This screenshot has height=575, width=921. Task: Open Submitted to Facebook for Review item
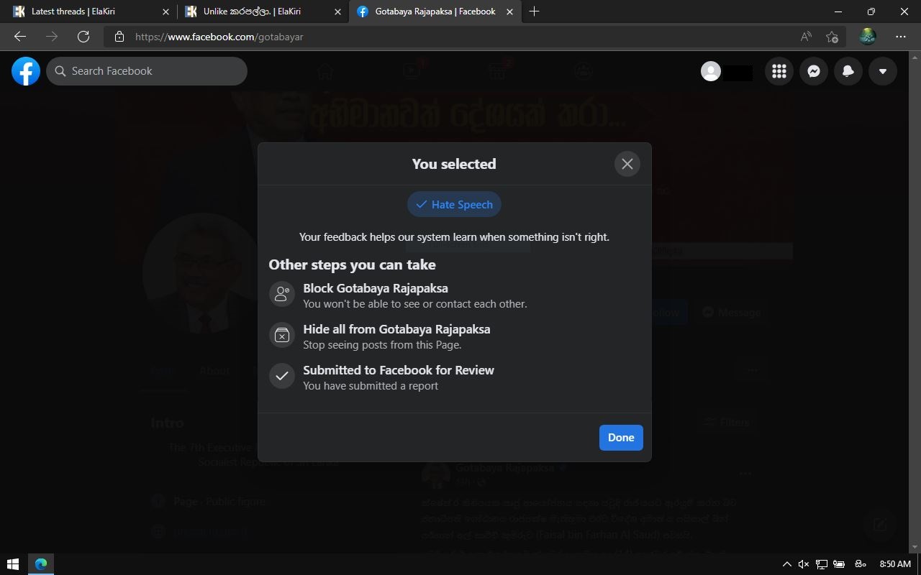454,377
